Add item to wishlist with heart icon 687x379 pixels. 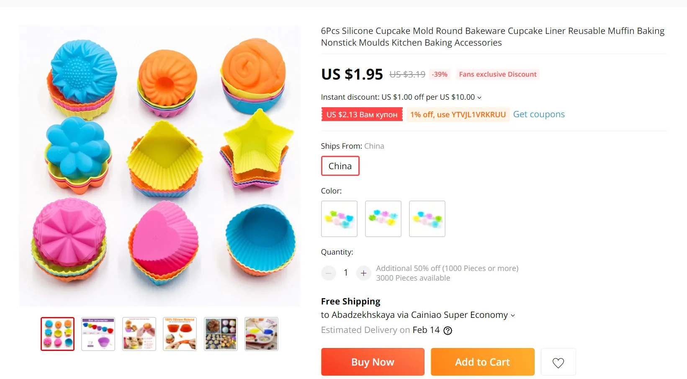558,362
